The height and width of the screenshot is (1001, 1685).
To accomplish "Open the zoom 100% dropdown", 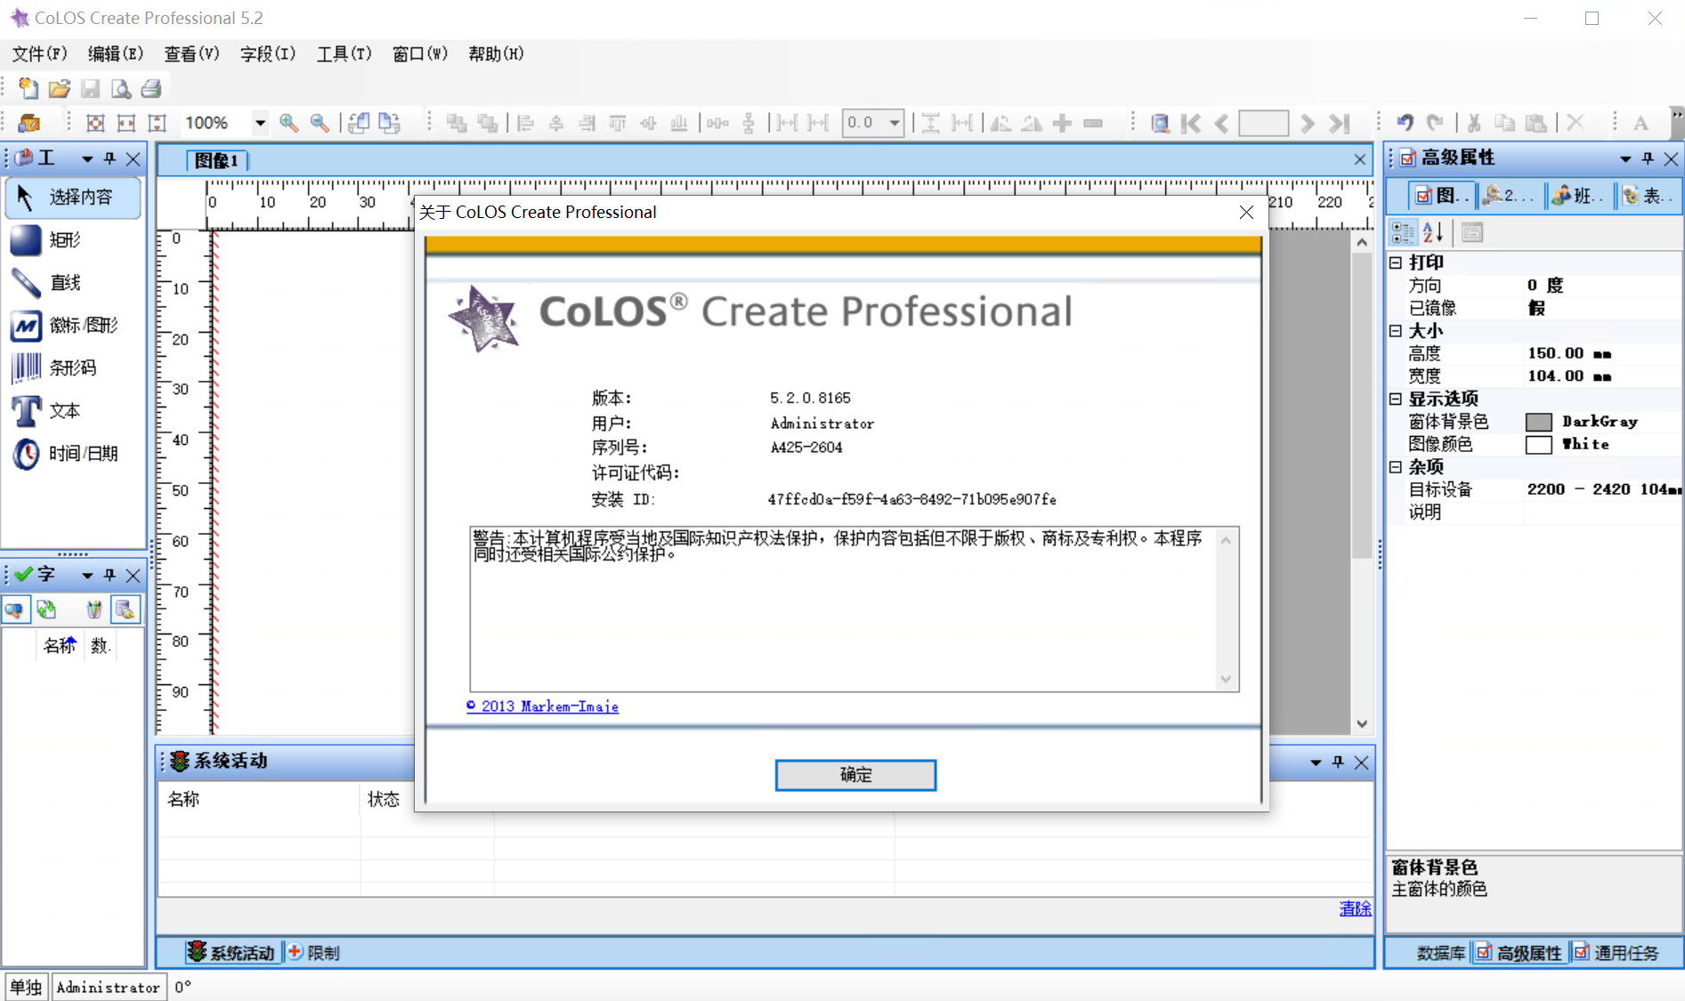I will point(260,123).
